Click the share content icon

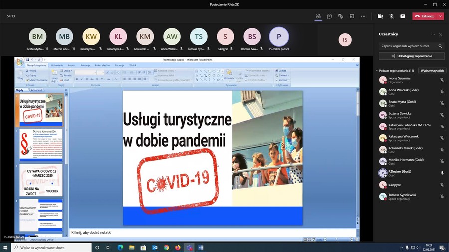tap(403, 16)
